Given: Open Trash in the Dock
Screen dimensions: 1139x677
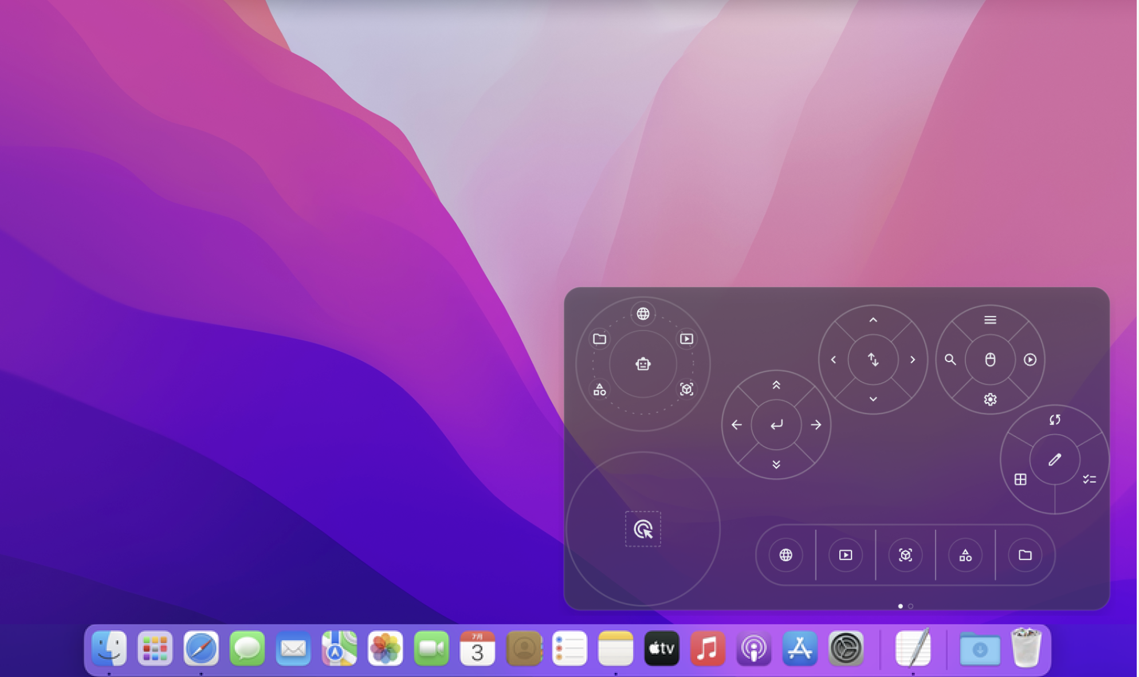Looking at the screenshot, I should click(1027, 648).
